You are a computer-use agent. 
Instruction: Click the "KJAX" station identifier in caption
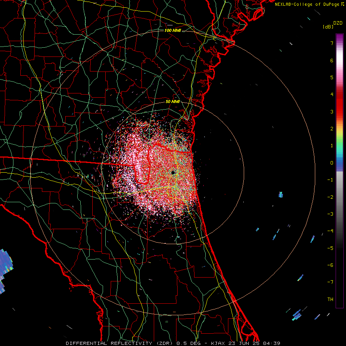tap(218, 343)
